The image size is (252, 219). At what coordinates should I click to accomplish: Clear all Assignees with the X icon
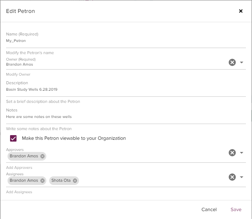[232, 177]
